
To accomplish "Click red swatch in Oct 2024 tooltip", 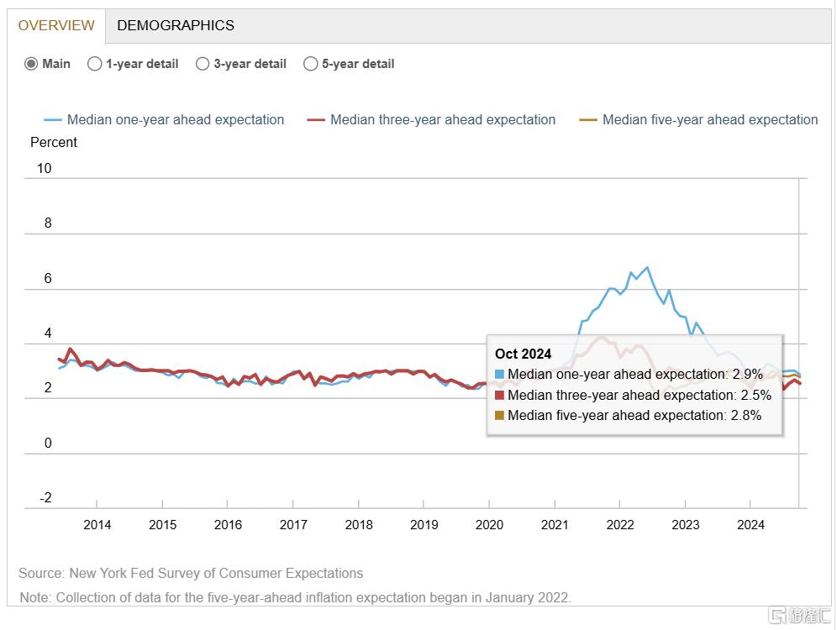I will [500, 395].
